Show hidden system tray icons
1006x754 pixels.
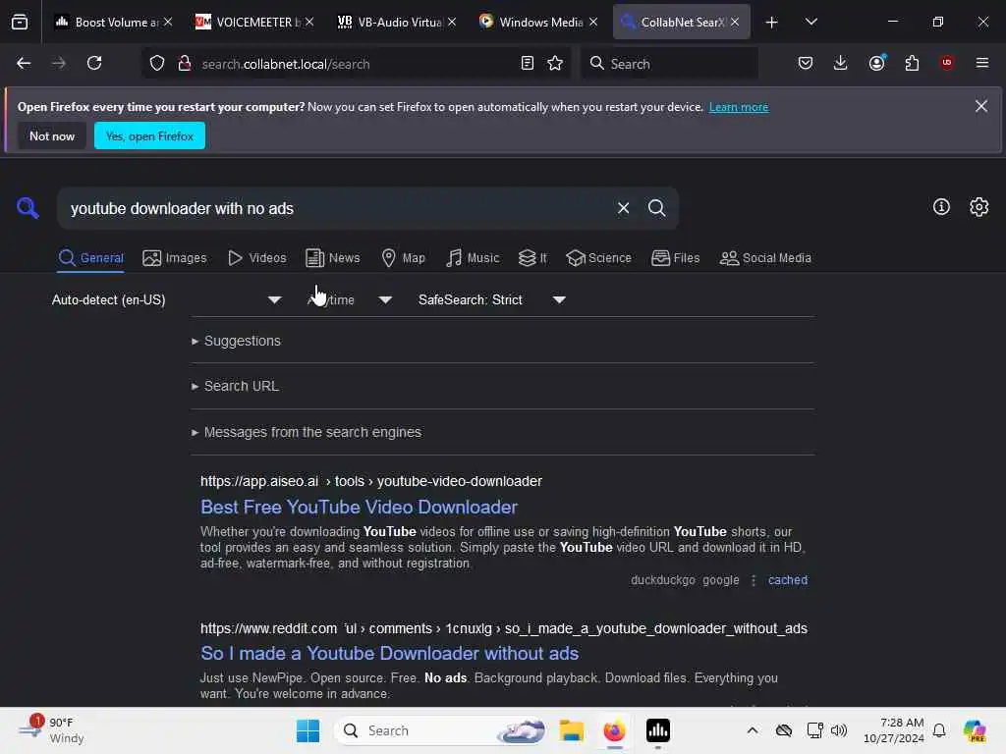click(x=752, y=730)
